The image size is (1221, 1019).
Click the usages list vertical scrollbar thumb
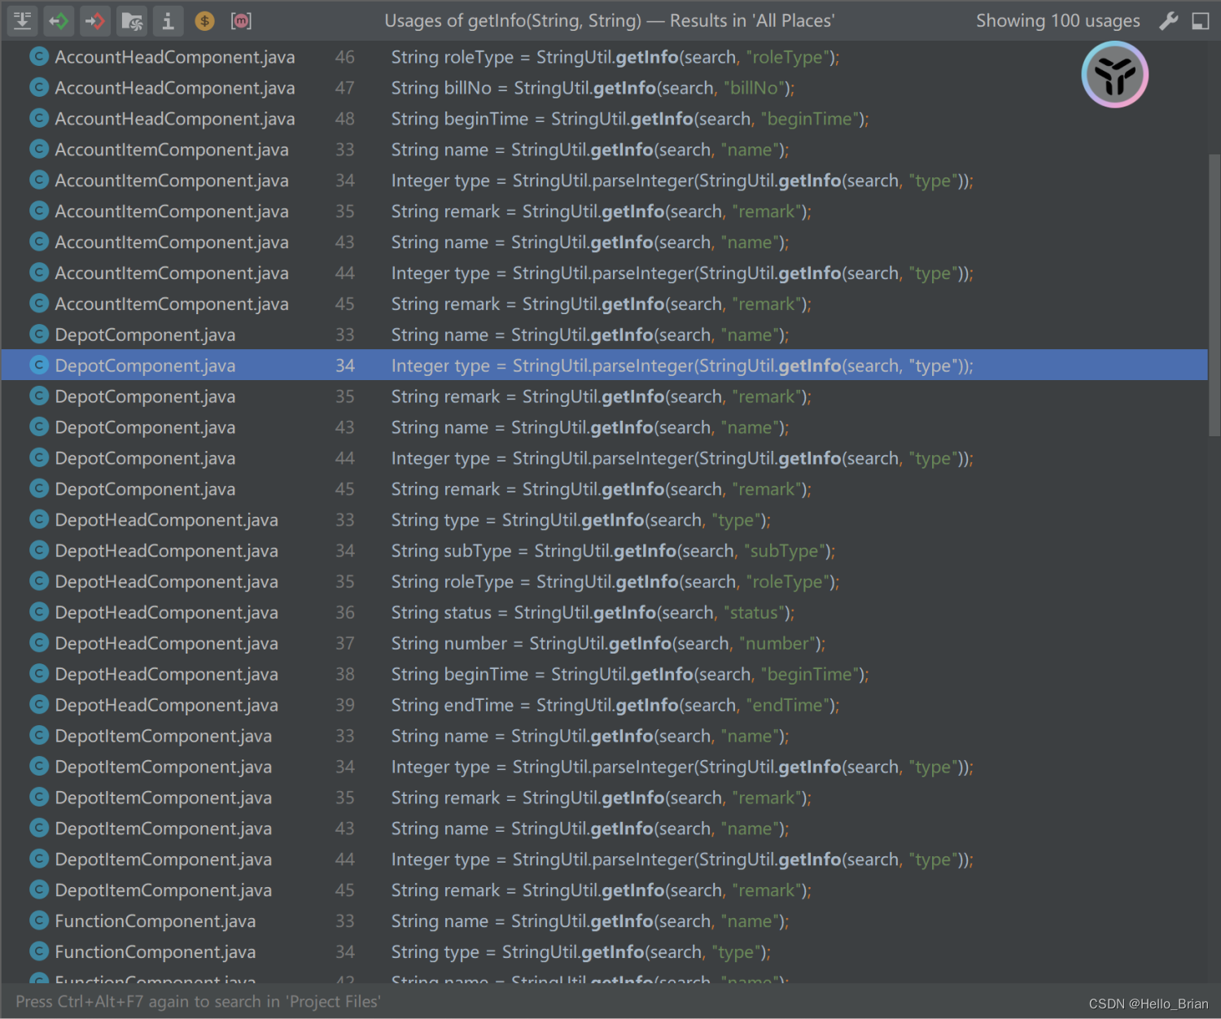[x=1214, y=295]
